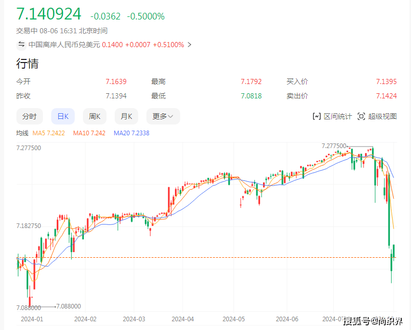
Task: Click the main price 7.140924
Action: click(49, 14)
